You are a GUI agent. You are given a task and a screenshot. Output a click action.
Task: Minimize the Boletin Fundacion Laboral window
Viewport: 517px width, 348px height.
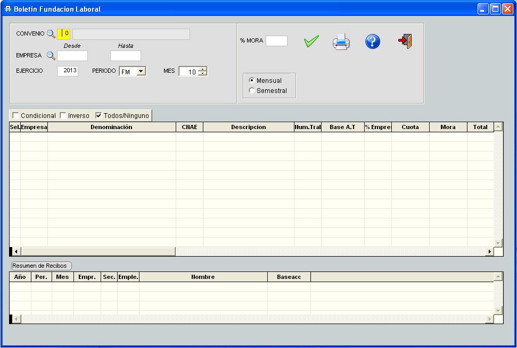483,9
